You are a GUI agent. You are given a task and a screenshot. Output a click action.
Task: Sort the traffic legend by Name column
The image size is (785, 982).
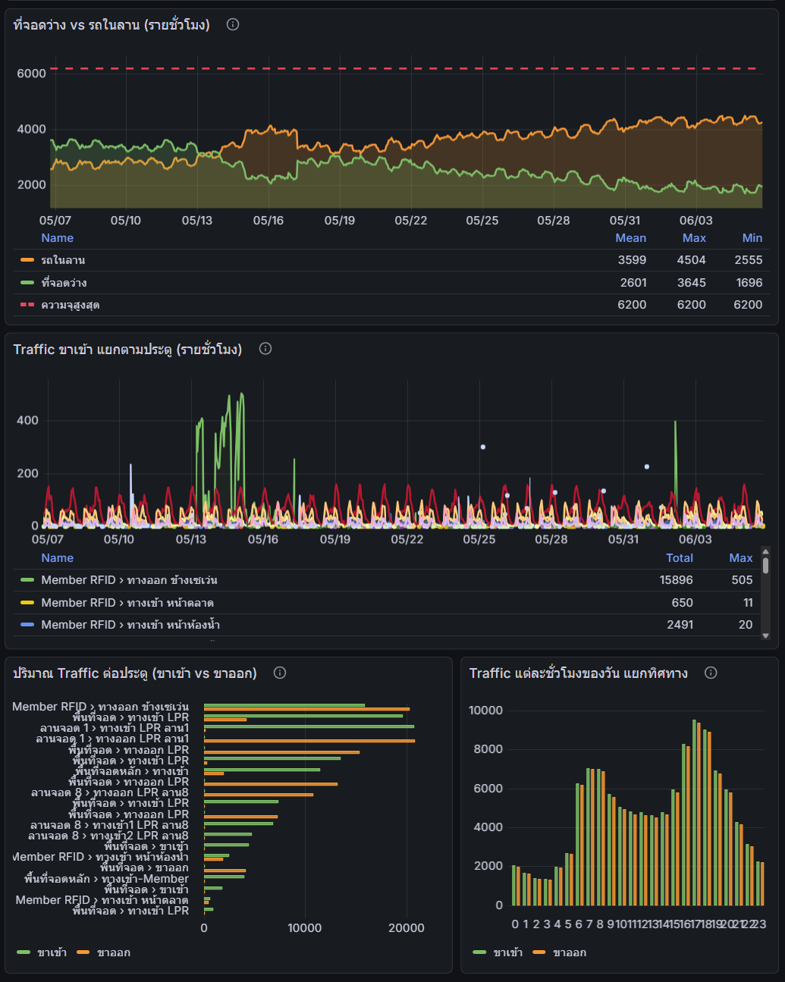click(x=58, y=558)
